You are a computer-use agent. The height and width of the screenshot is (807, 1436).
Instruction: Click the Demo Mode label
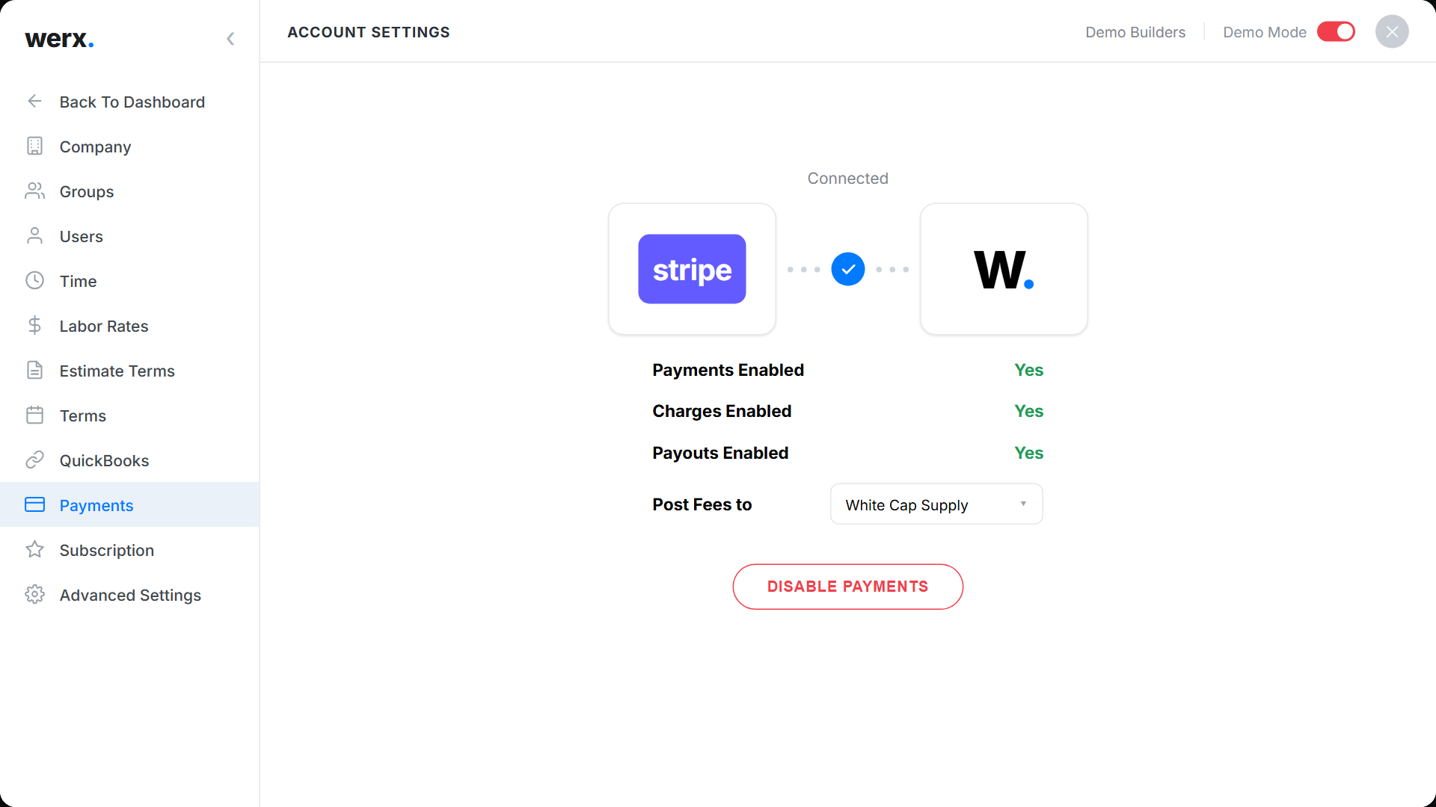(x=1265, y=32)
